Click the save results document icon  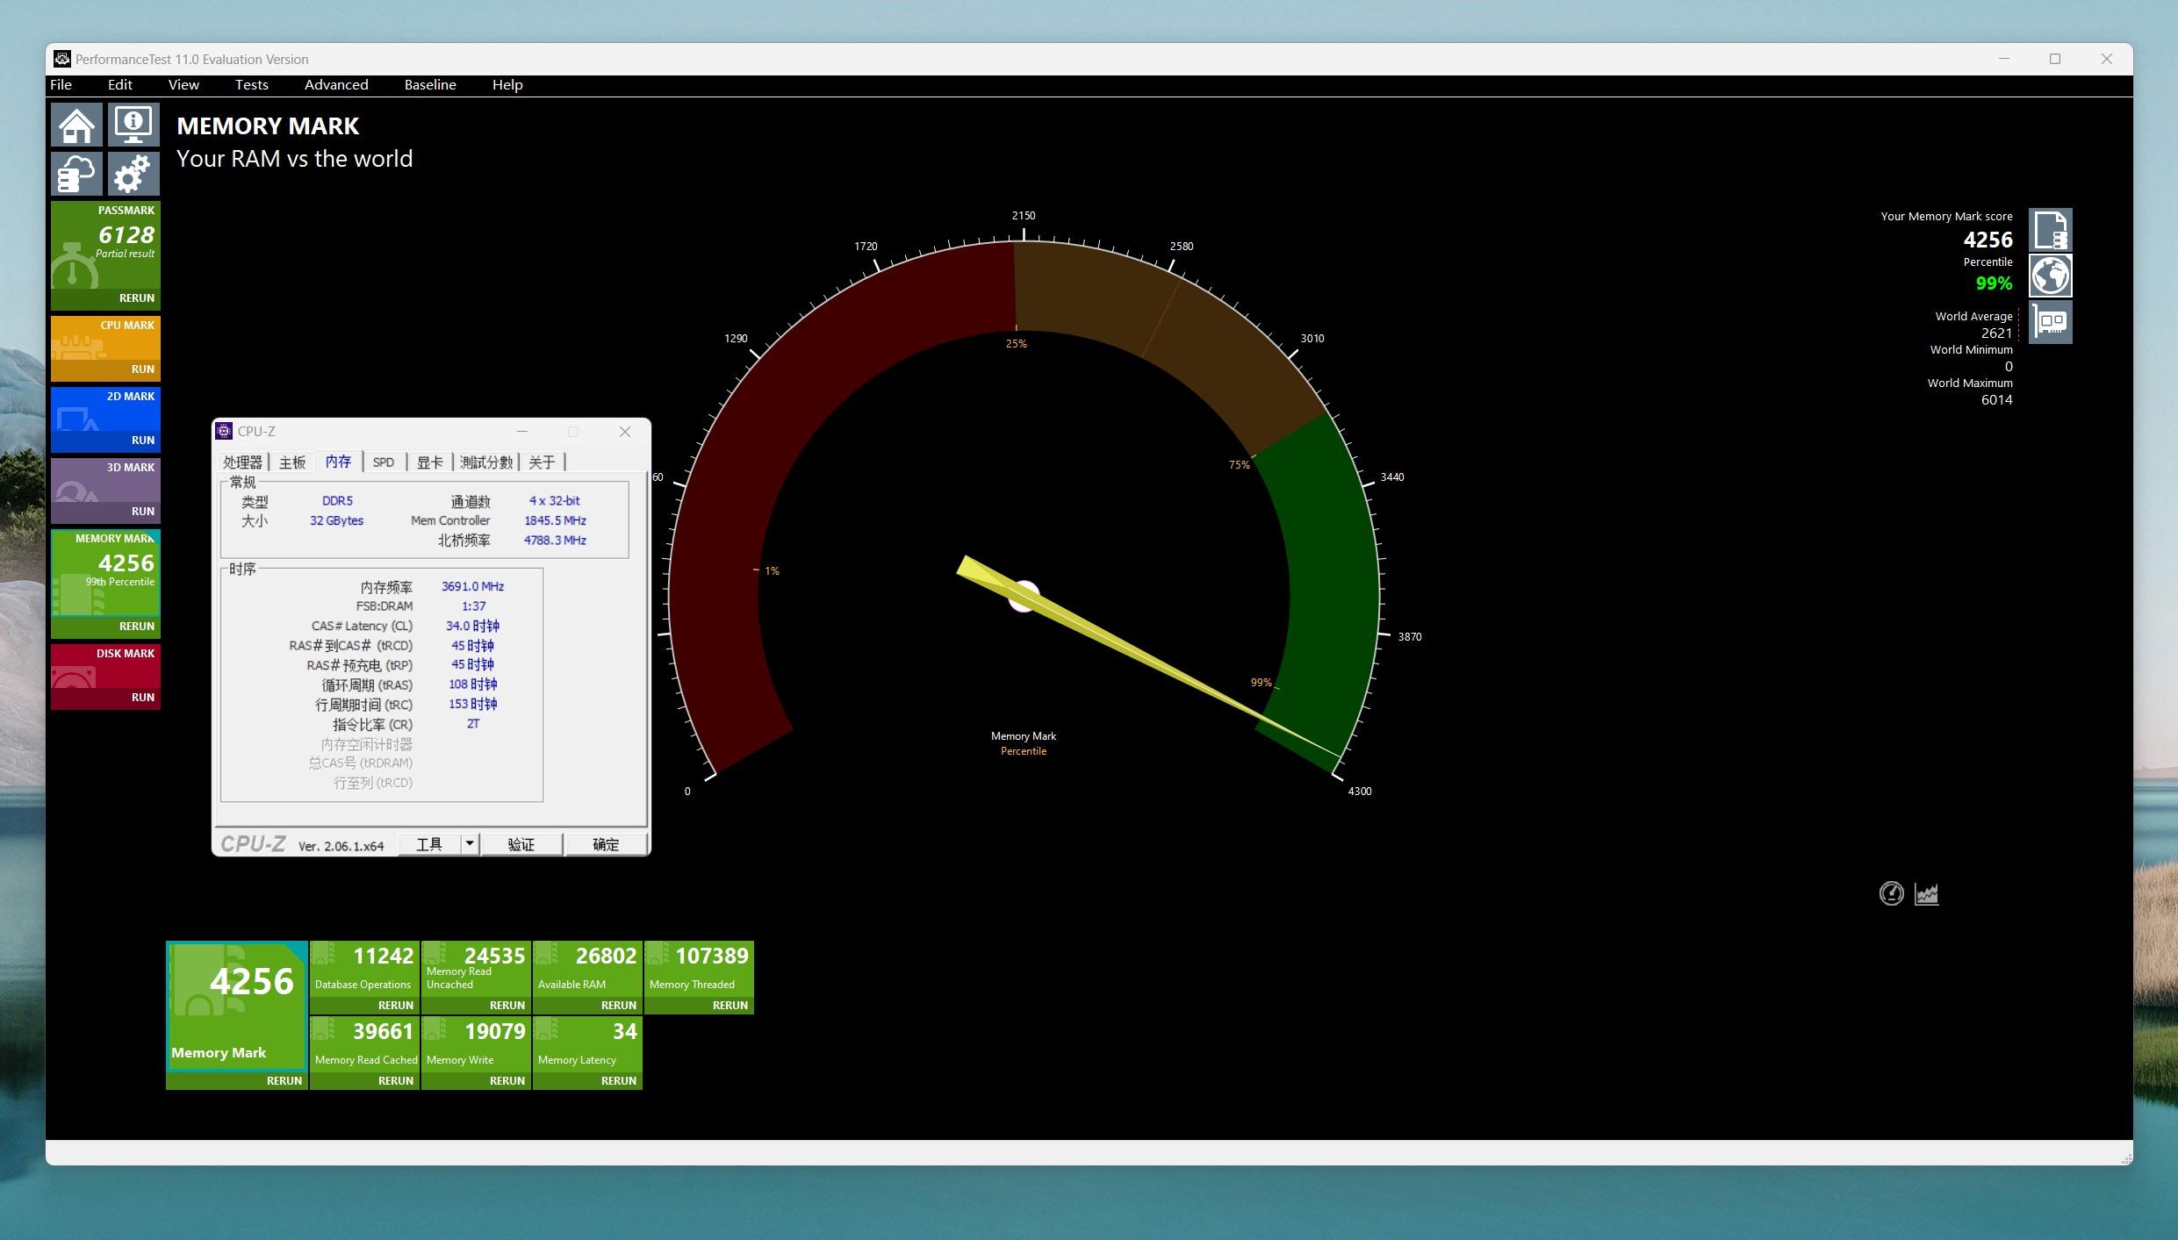click(2051, 230)
